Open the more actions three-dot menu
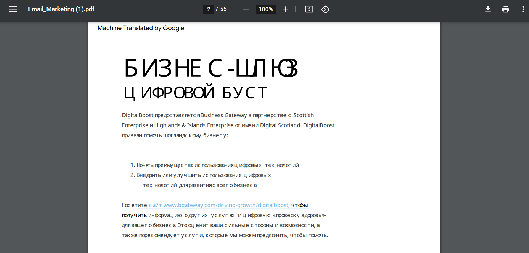 pyautogui.click(x=523, y=9)
